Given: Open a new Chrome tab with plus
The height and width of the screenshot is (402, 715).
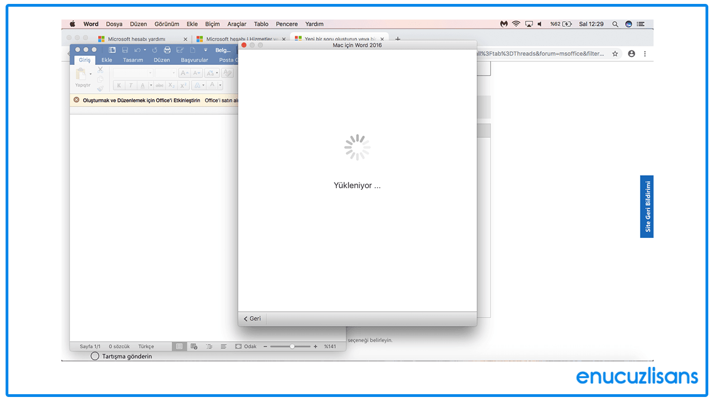Looking at the screenshot, I should (x=398, y=39).
